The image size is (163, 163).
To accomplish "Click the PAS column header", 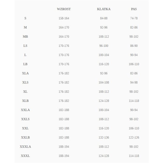I will (x=134, y=9).
